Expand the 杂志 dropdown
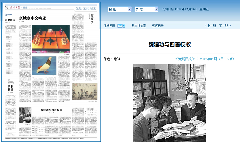This screenshot has height=142, width=240. tap(146, 9)
